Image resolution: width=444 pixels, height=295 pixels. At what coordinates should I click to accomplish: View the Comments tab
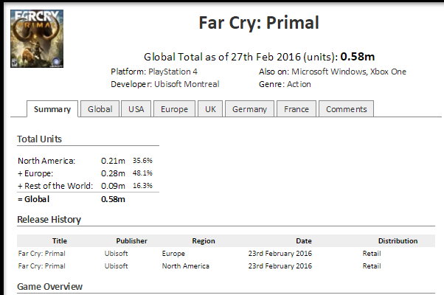pos(347,109)
